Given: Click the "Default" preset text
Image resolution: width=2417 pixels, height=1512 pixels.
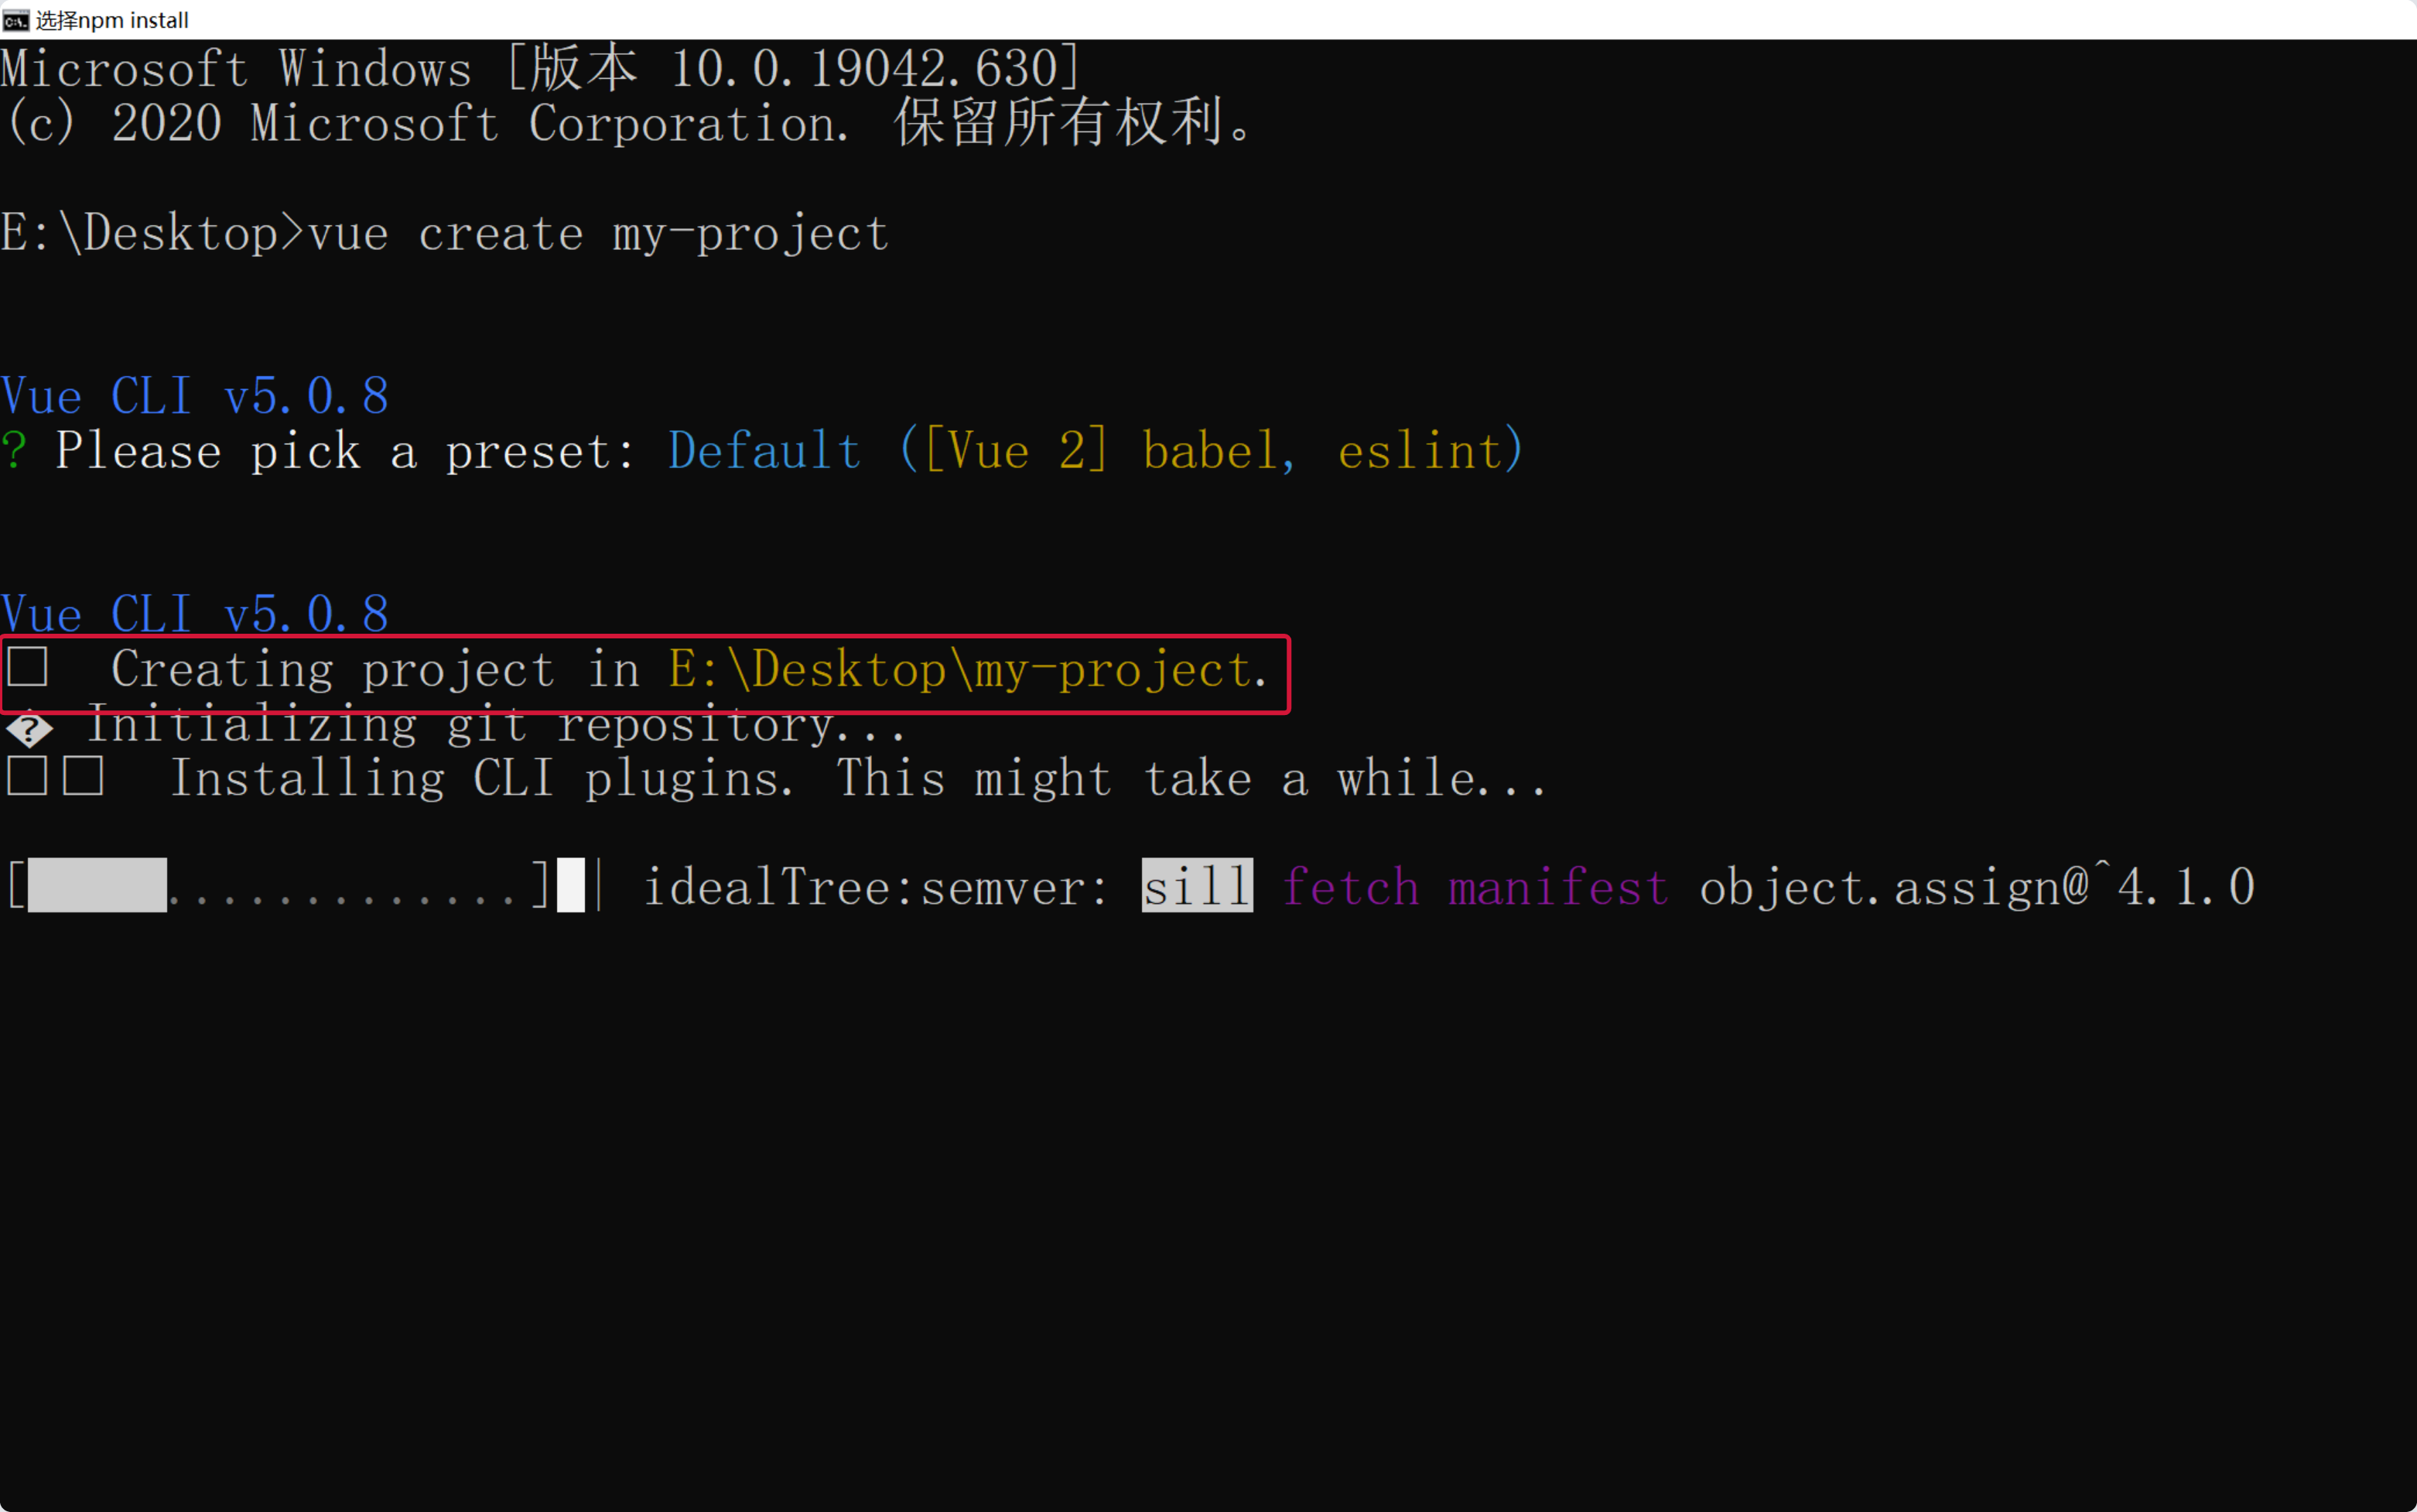Looking at the screenshot, I should point(764,451).
